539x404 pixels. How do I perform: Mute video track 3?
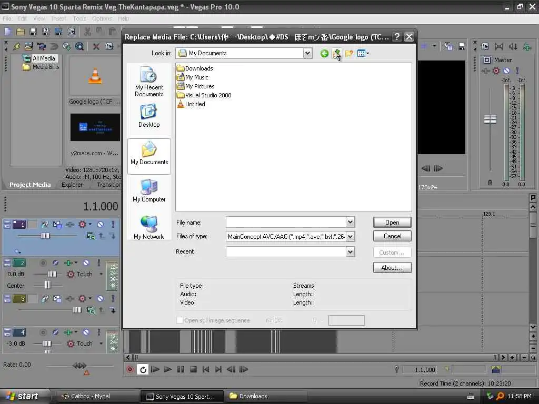(100, 299)
